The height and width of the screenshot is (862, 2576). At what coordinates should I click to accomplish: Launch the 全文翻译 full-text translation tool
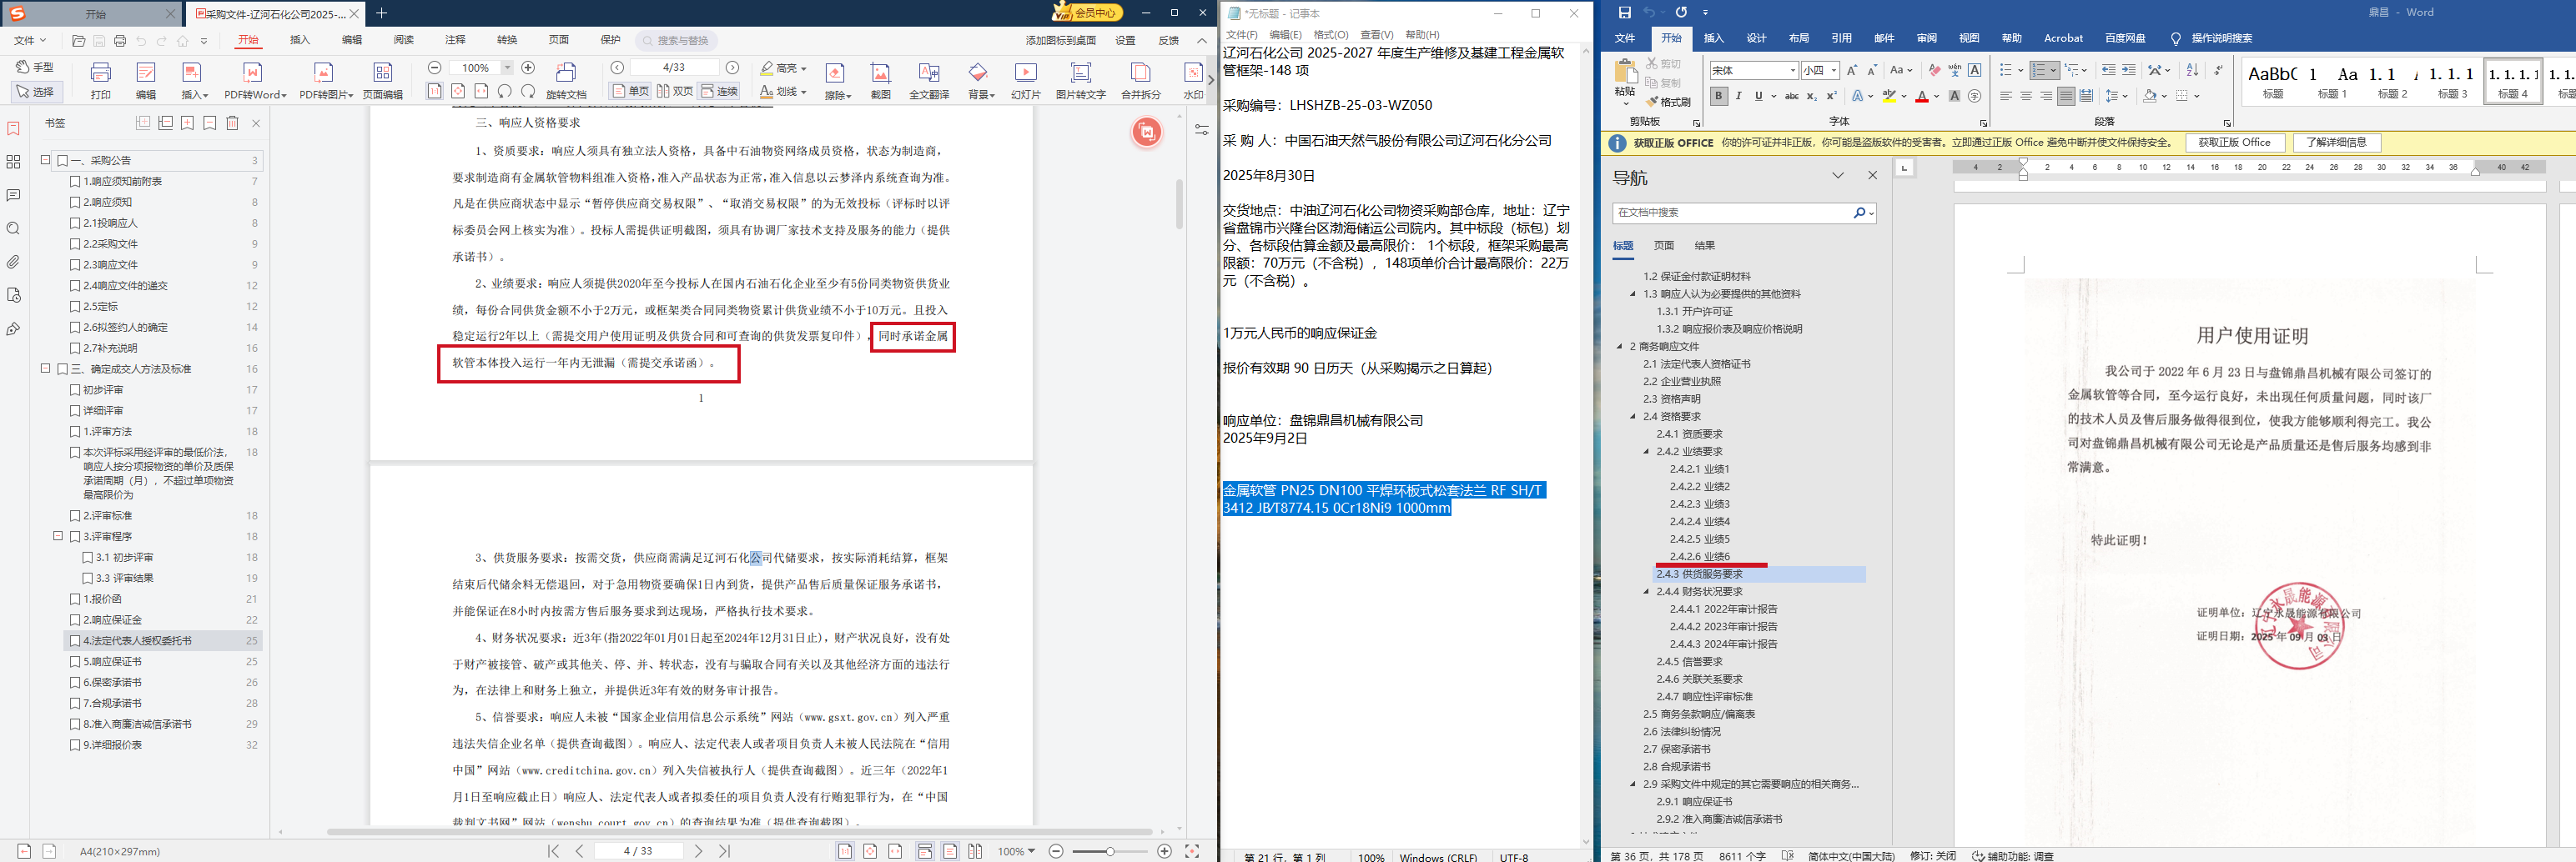tap(929, 80)
